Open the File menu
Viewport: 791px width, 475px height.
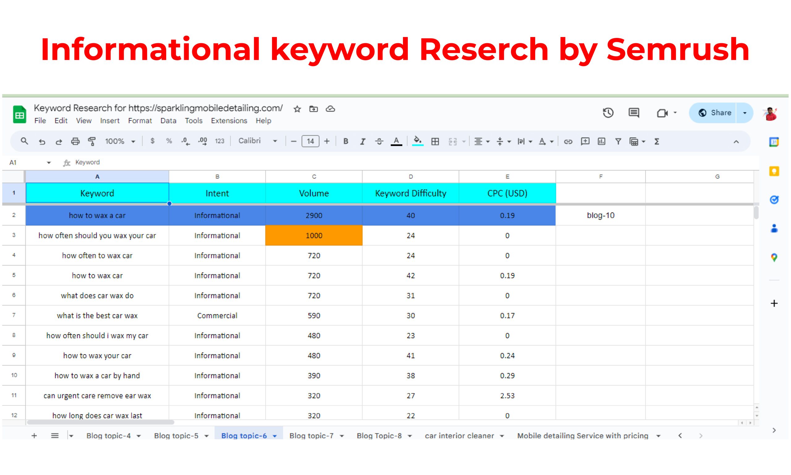click(x=40, y=121)
